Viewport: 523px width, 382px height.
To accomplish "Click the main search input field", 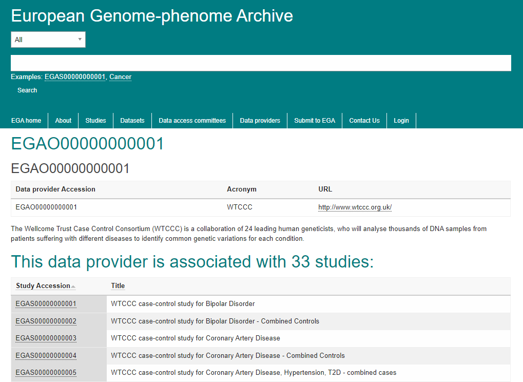I will click(x=261, y=63).
